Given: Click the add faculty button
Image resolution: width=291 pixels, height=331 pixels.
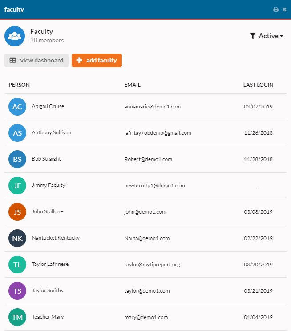Looking at the screenshot, I should (x=97, y=60).
